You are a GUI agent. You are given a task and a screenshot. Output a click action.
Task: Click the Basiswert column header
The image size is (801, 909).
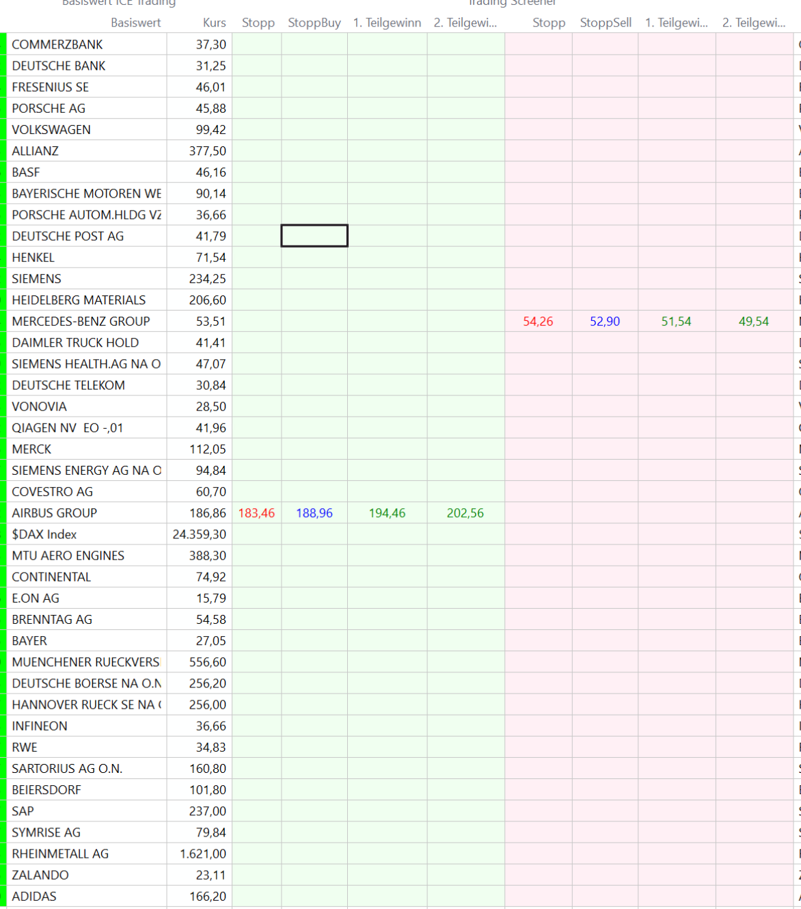[135, 23]
